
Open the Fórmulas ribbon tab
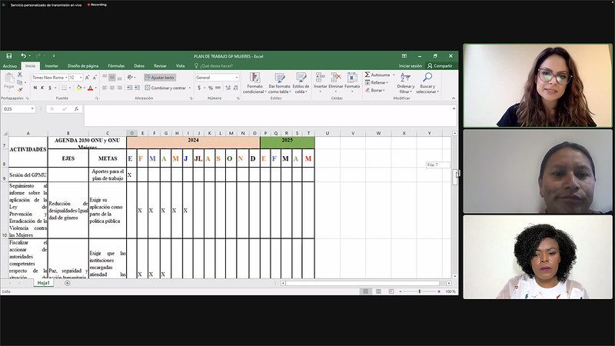(x=116, y=66)
